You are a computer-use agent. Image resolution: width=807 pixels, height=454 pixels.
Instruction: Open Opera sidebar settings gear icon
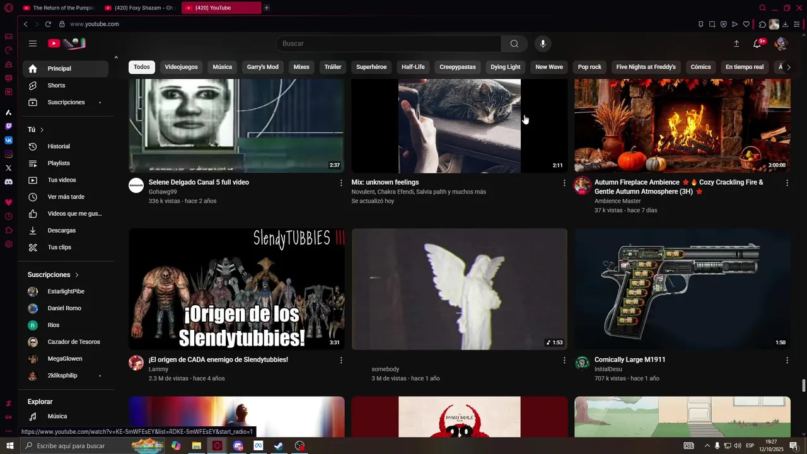[x=8, y=244]
